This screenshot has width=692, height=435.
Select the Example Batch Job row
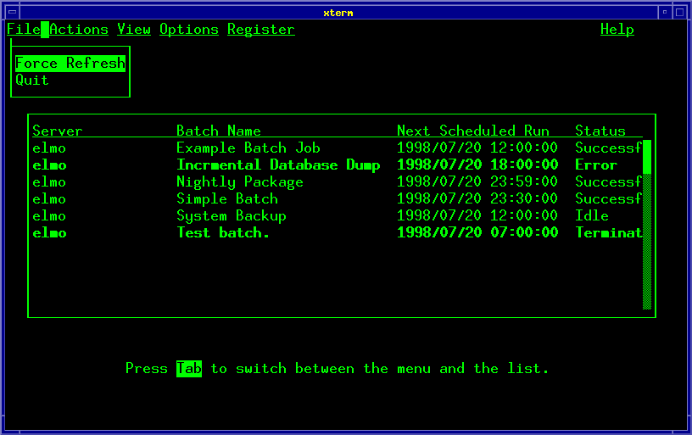click(248, 148)
